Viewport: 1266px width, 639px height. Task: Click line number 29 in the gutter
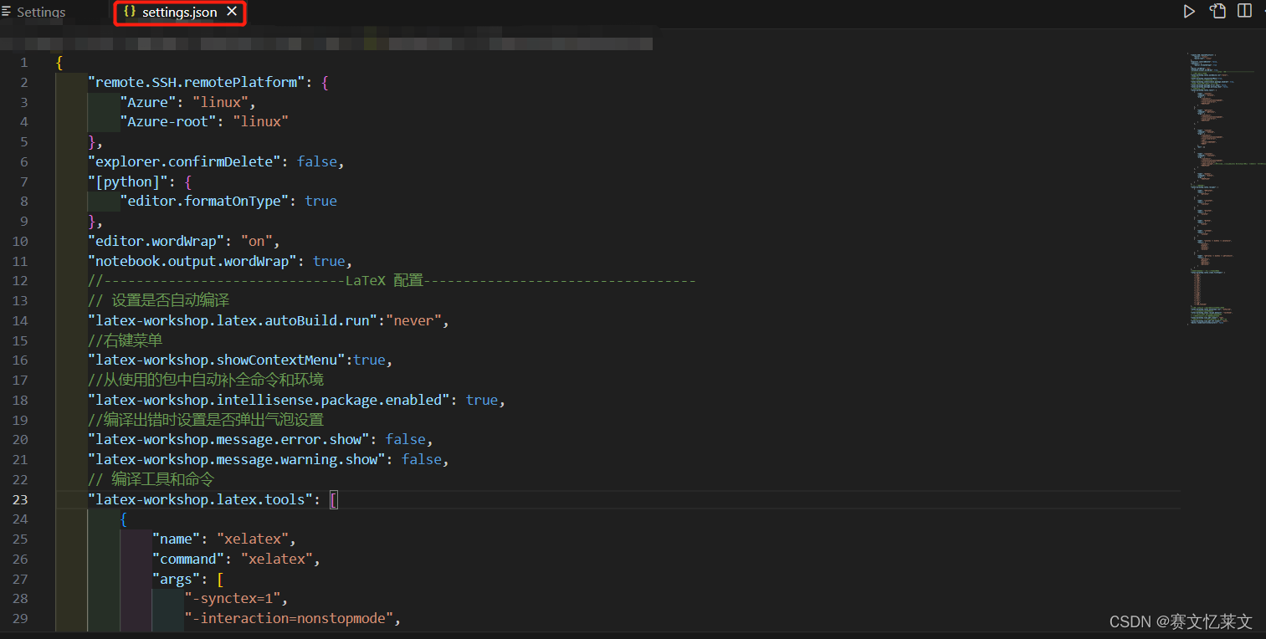click(x=20, y=619)
